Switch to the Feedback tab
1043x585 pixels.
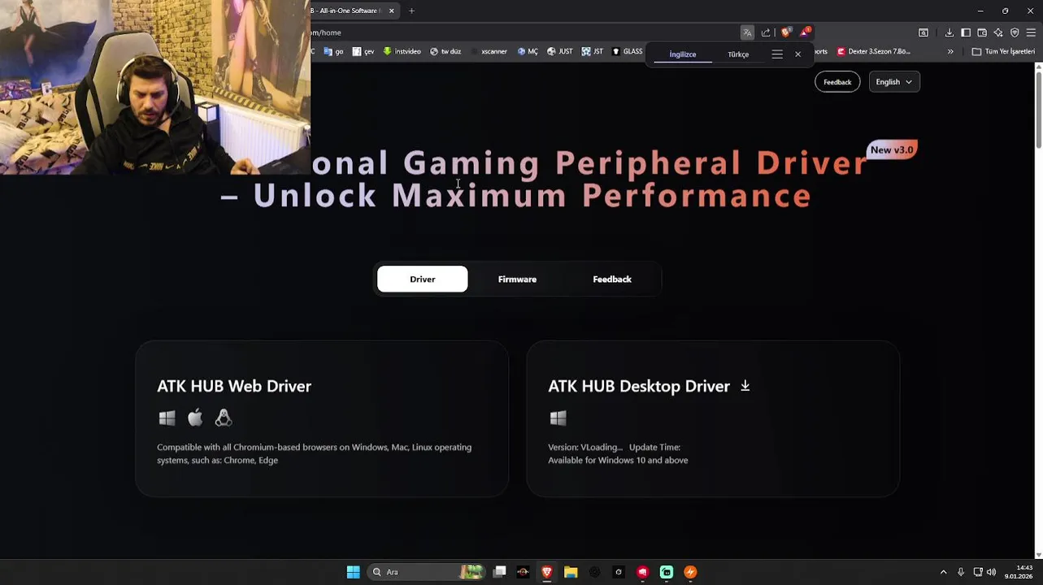coord(612,279)
